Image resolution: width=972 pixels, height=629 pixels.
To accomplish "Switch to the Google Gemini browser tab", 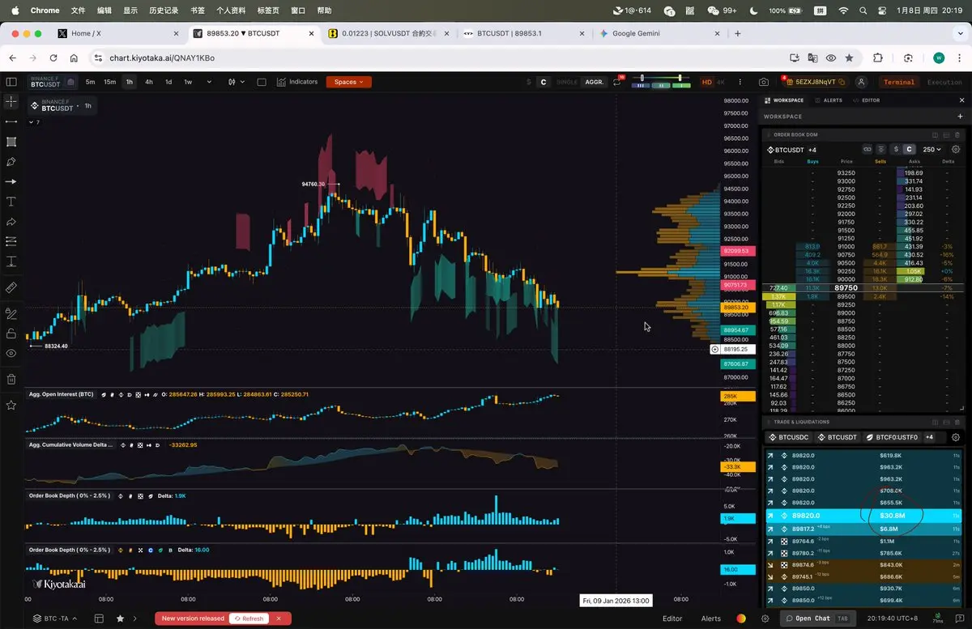I will pyautogui.click(x=636, y=33).
